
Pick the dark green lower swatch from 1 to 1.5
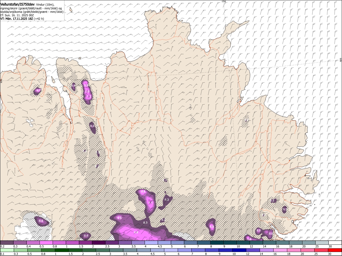61,250
